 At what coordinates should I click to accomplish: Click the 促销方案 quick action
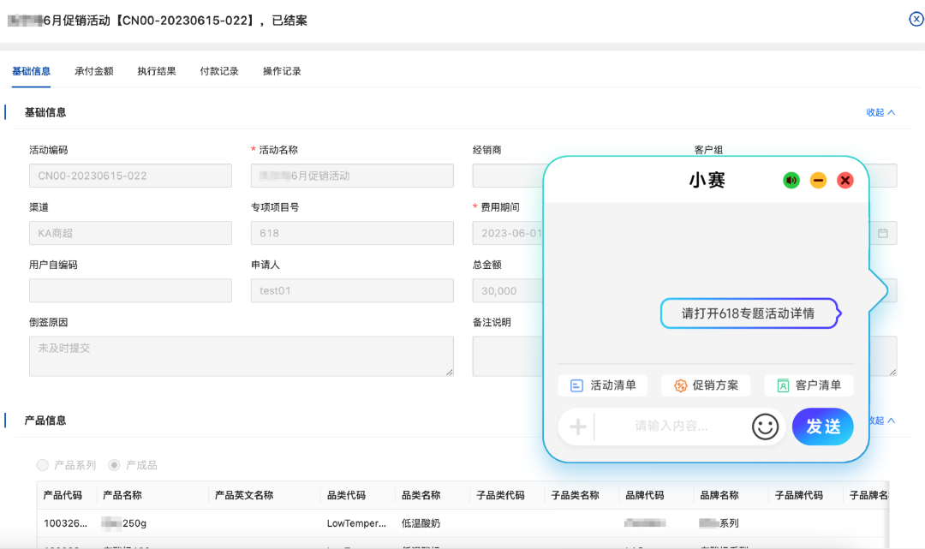(x=706, y=385)
